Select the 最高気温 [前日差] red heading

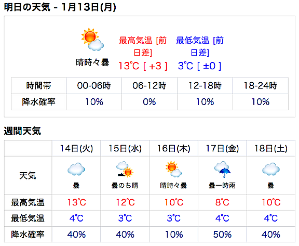(143, 47)
